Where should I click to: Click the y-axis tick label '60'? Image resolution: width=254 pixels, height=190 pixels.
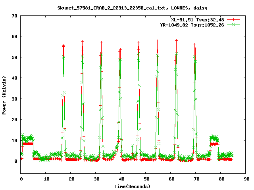(14, 36)
